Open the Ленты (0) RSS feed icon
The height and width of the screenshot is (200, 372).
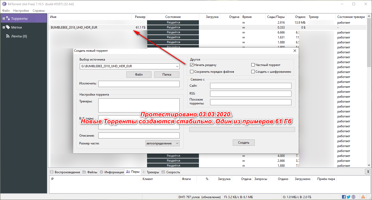[8, 36]
